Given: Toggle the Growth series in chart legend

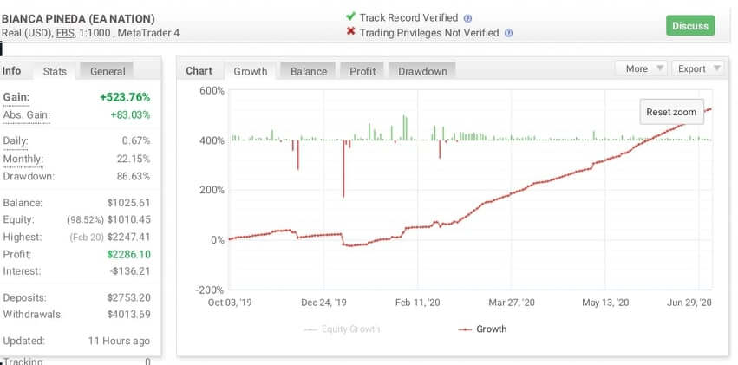Looking at the screenshot, I should point(484,329).
